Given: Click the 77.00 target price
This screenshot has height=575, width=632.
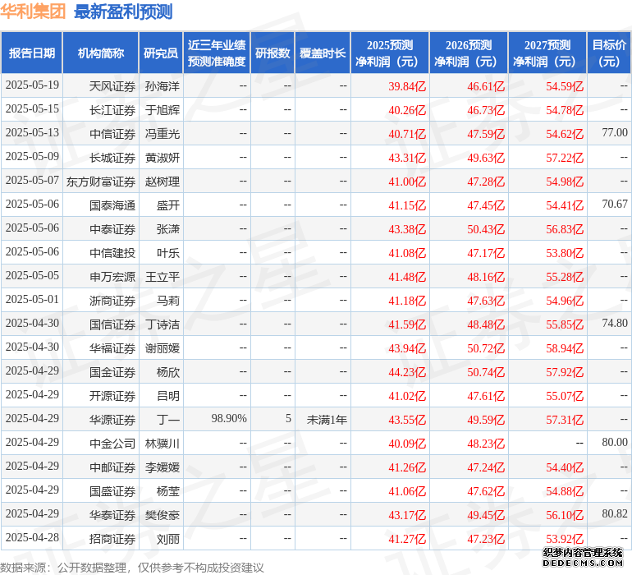Looking at the screenshot, I should 615,133.
